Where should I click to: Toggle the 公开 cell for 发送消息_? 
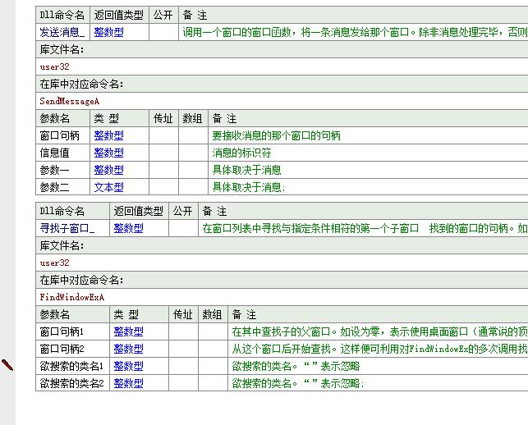tap(163, 32)
